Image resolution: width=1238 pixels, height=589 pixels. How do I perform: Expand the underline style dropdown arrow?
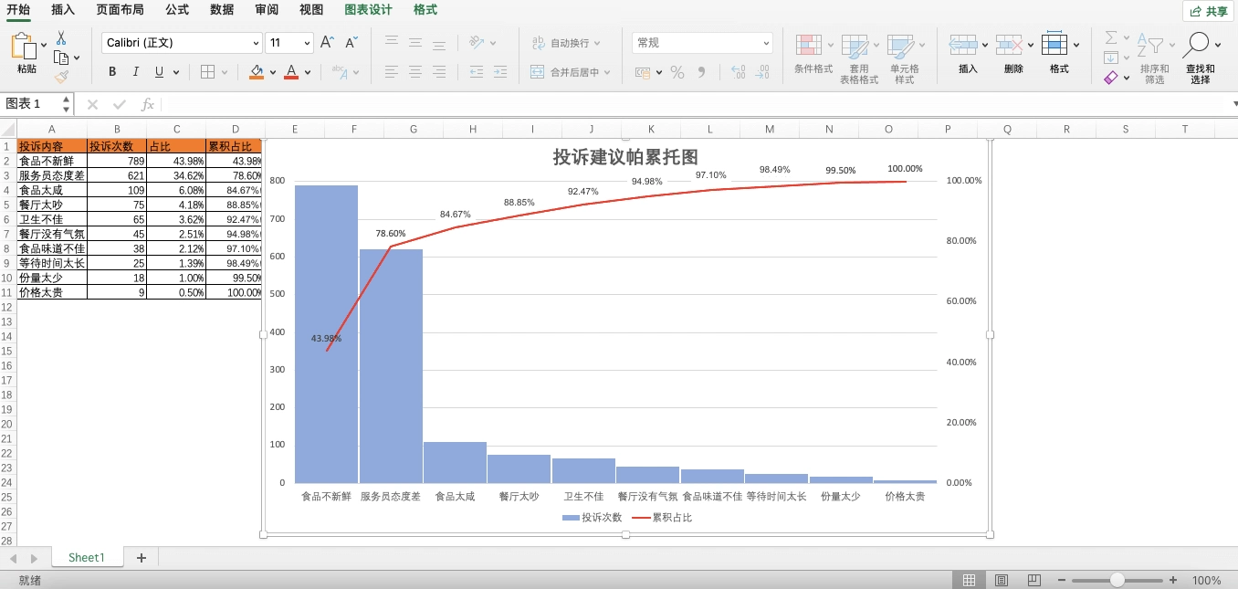(x=176, y=72)
